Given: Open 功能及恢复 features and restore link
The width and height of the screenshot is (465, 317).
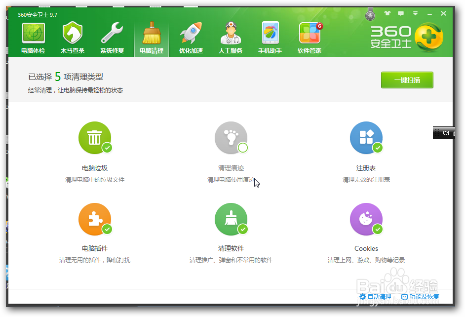Looking at the screenshot, I should [x=420, y=297].
